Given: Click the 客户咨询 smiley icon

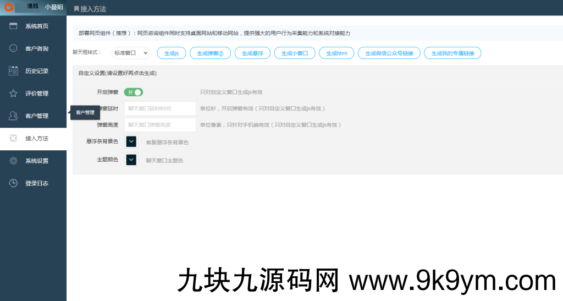Looking at the screenshot, I should 13,48.
